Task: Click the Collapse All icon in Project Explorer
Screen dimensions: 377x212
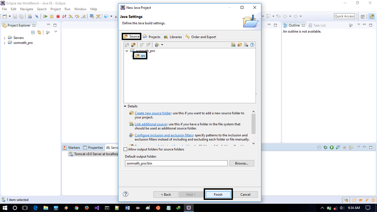Action: (x=33, y=32)
